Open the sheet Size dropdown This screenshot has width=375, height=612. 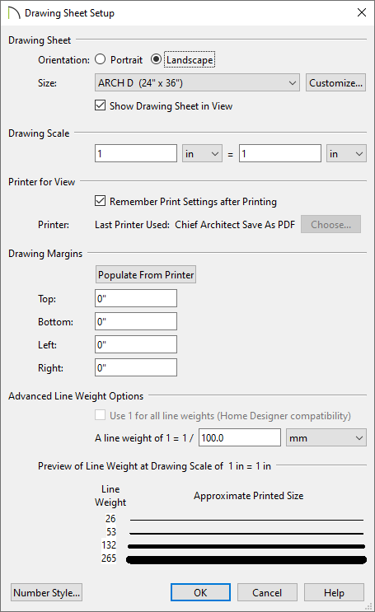pos(197,82)
